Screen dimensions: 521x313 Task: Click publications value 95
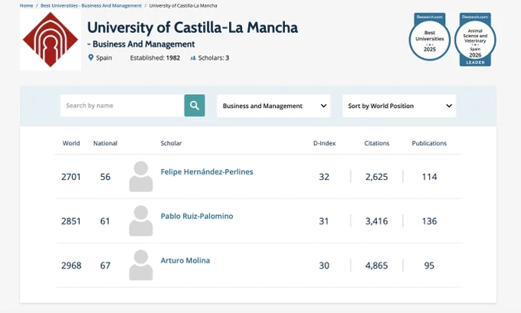pos(429,266)
